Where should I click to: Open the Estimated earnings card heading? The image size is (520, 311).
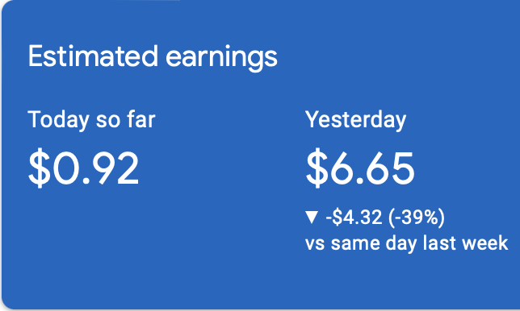[153, 57]
